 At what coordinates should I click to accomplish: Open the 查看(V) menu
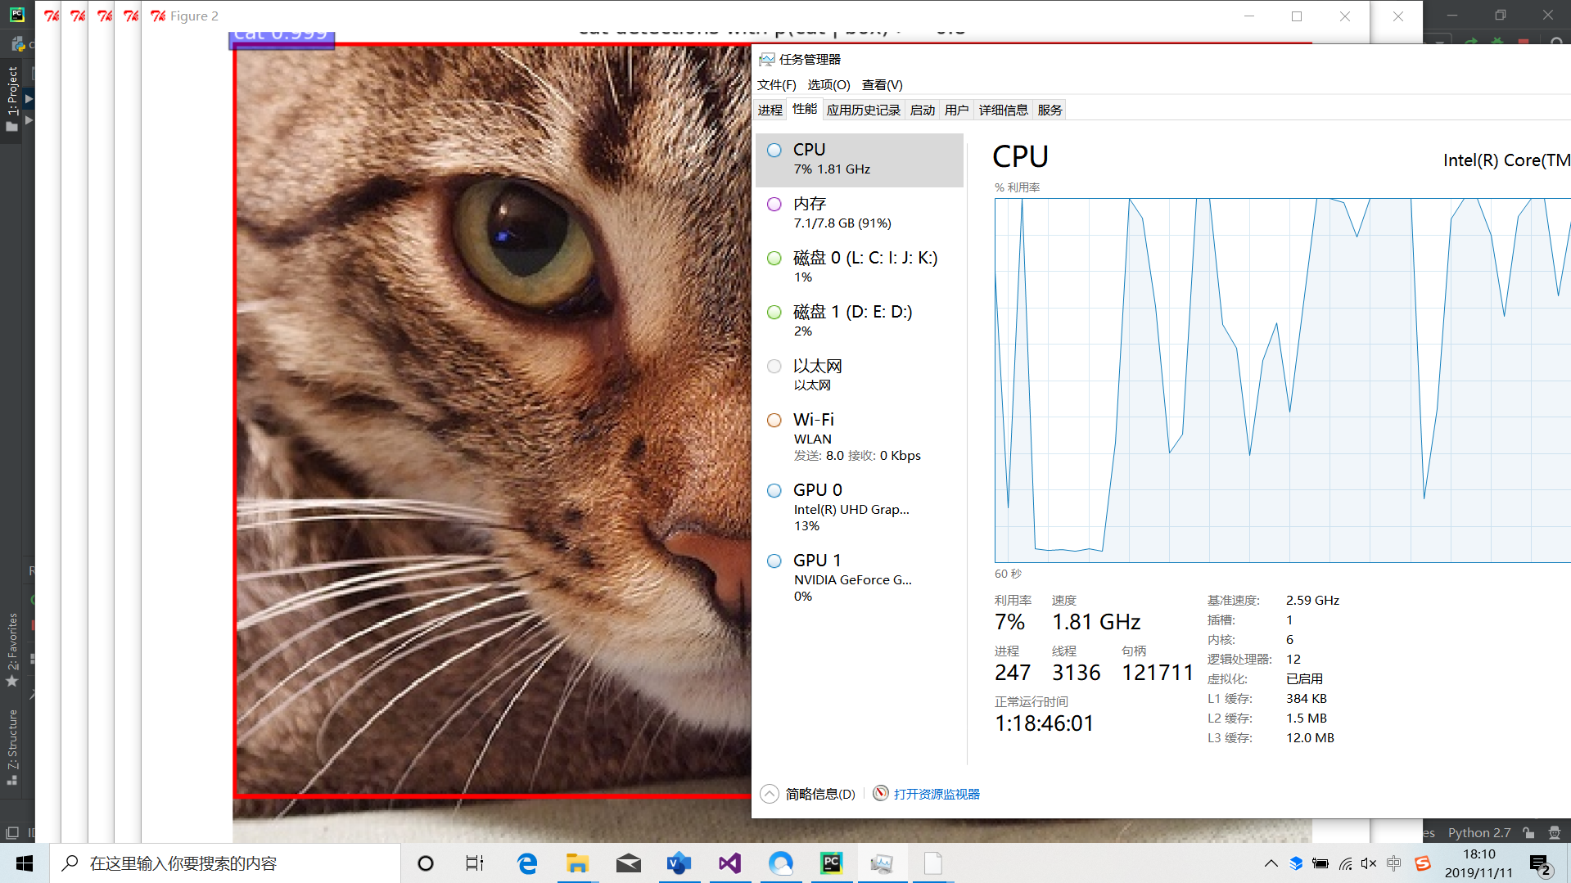pos(883,85)
